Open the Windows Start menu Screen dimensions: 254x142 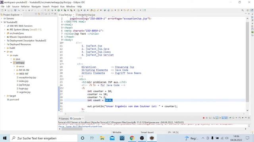click(5, 138)
